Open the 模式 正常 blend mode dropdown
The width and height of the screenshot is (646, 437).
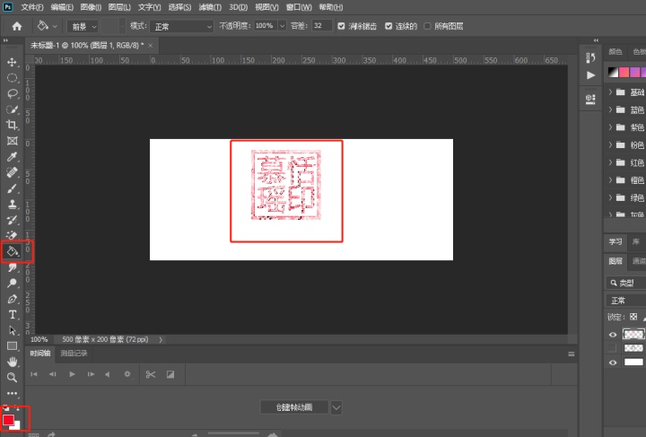(x=181, y=27)
